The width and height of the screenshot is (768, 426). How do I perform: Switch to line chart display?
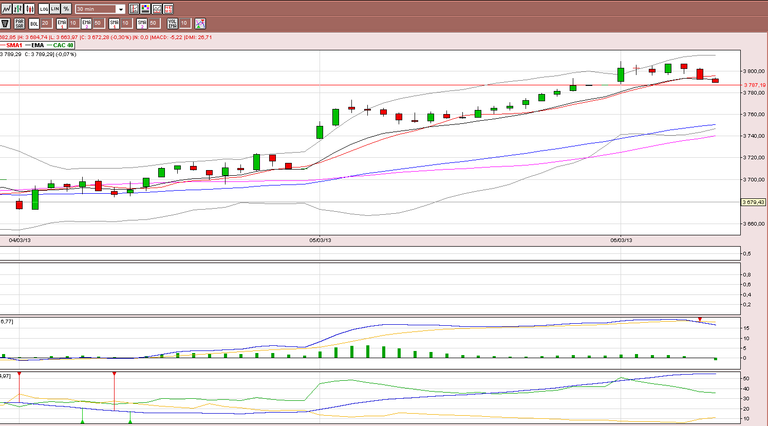[6, 9]
